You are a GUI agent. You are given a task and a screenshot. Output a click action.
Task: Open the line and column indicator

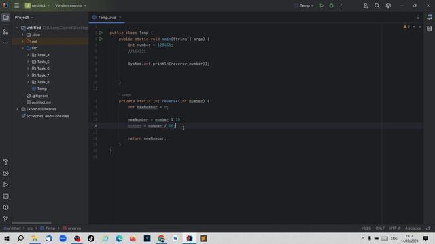[366, 228]
